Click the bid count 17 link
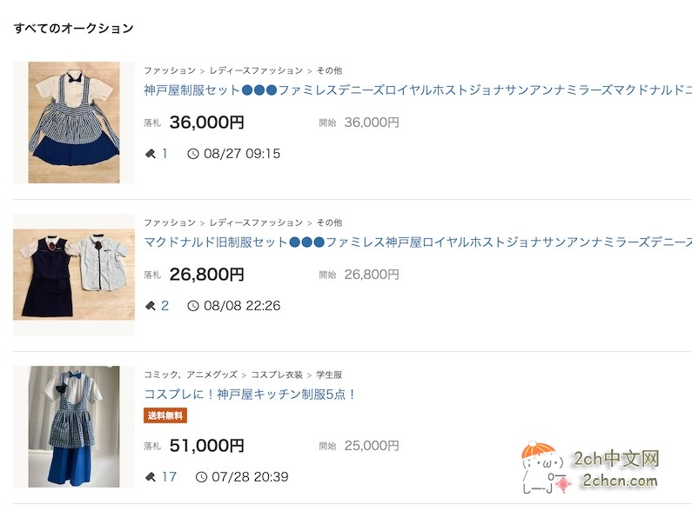 coord(169,477)
